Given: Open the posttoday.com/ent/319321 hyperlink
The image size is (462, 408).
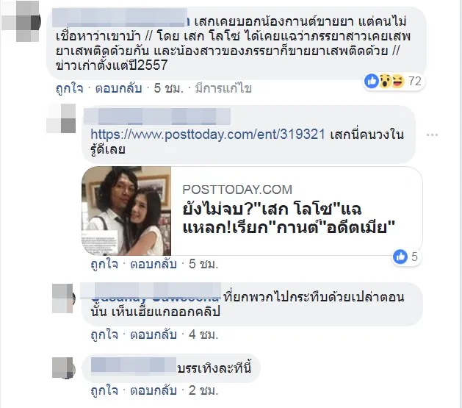Looking at the screenshot, I should pos(208,135).
